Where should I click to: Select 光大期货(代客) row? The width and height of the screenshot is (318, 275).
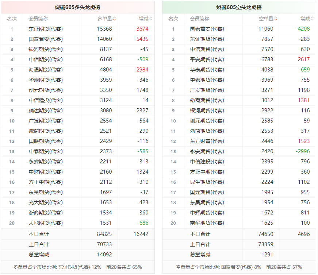point(78,202)
